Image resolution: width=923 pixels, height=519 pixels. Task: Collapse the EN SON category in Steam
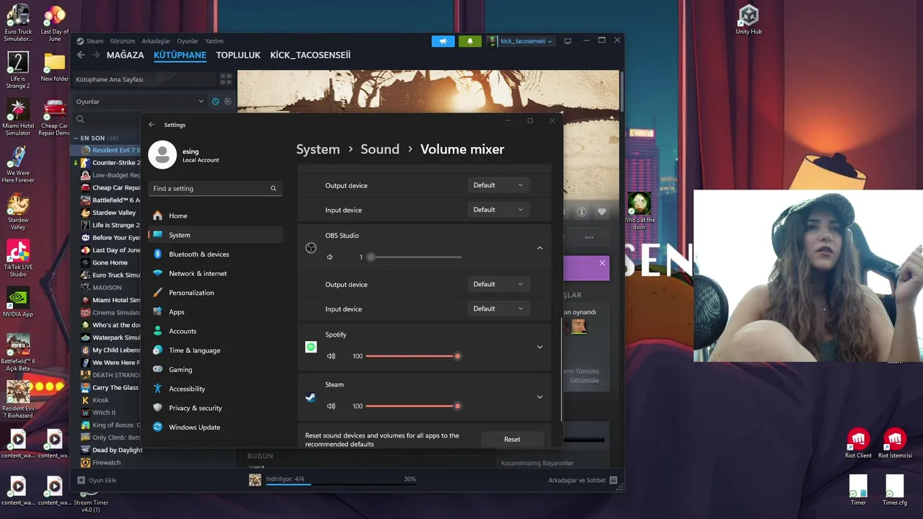76,138
